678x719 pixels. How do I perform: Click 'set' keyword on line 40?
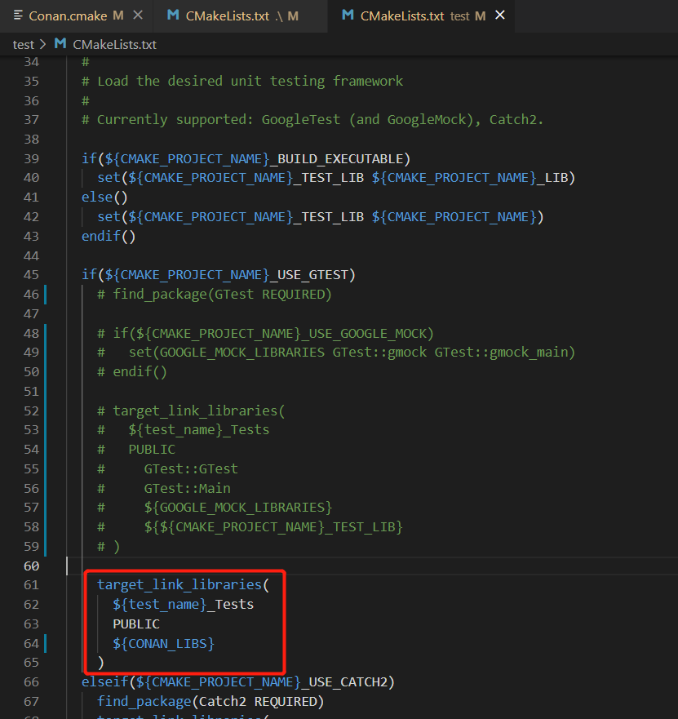(109, 178)
